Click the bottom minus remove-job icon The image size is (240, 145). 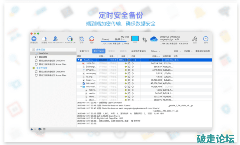tap(35, 129)
